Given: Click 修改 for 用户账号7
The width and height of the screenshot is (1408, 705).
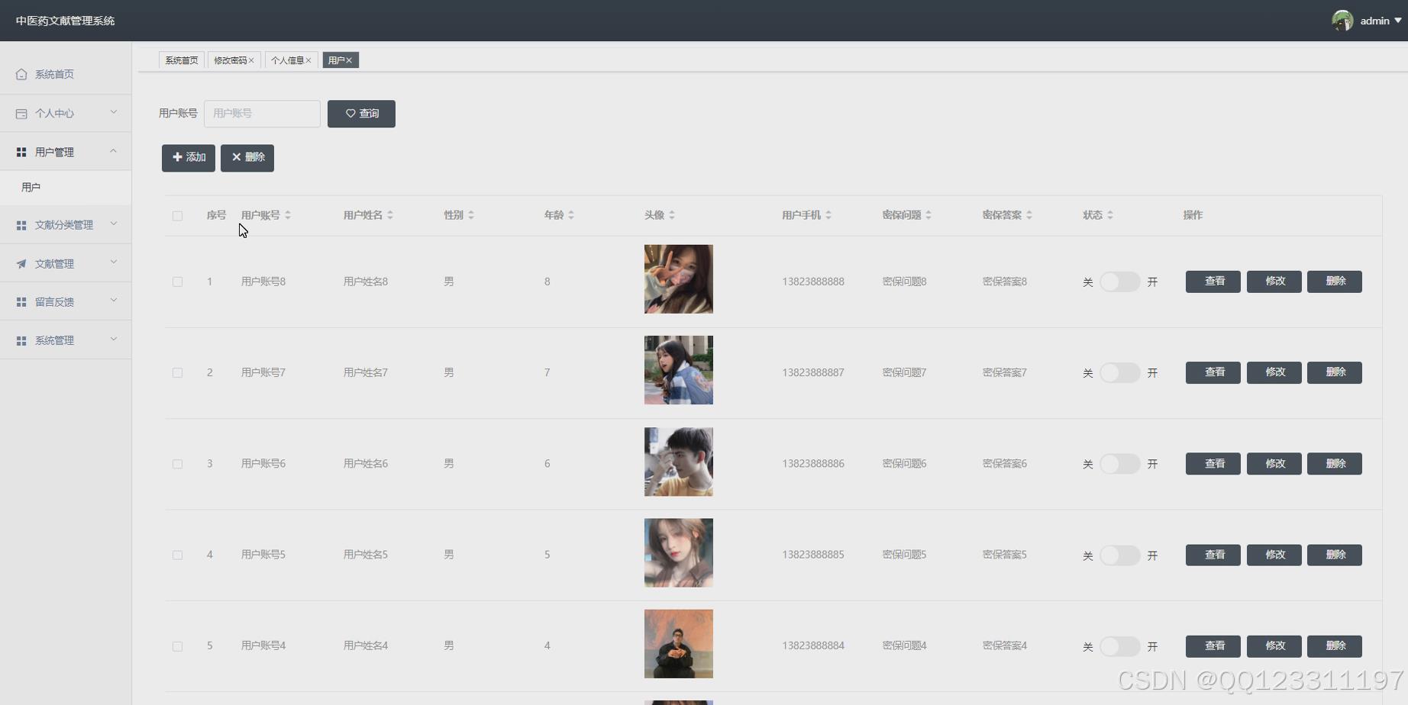Looking at the screenshot, I should point(1274,372).
